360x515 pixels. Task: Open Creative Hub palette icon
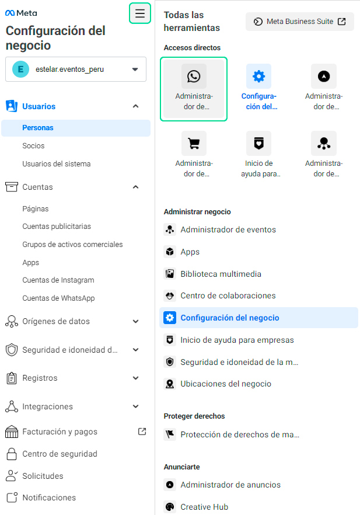pos(170,507)
